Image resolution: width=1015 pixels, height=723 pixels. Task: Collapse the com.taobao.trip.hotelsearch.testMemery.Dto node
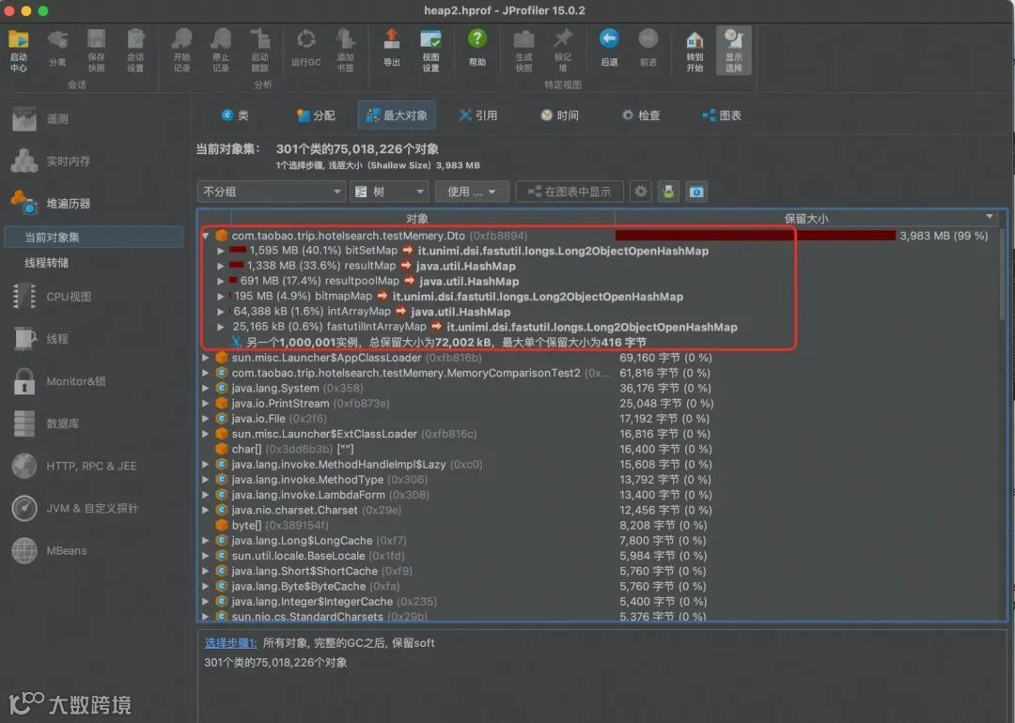pos(205,236)
